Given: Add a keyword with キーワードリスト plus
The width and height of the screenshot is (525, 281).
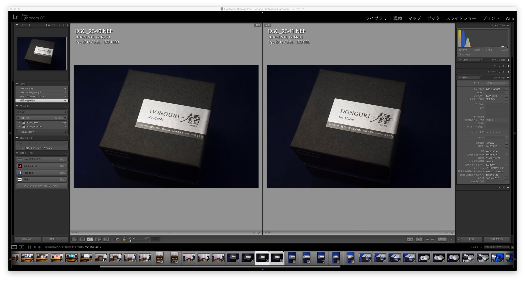Looking at the screenshot, I should click(459, 72).
